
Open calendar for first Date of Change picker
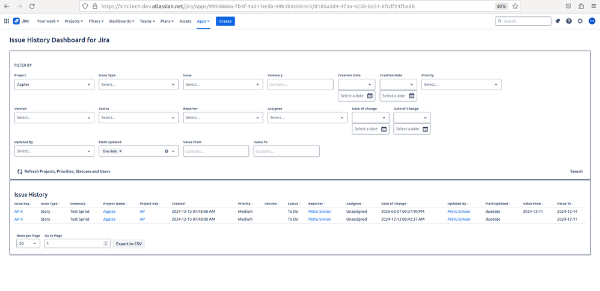[x=384, y=129]
